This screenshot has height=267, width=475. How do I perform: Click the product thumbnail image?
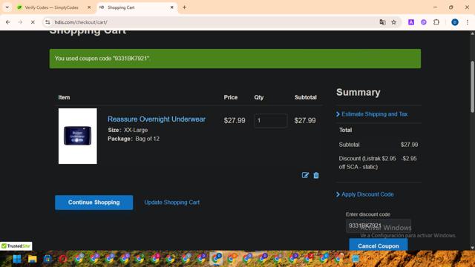(x=78, y=136)
